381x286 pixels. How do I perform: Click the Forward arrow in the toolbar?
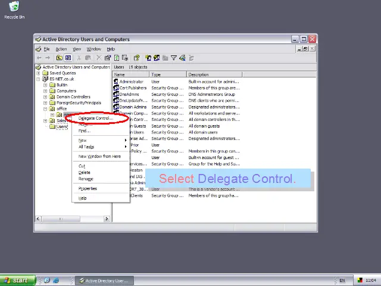click(48, 58)
